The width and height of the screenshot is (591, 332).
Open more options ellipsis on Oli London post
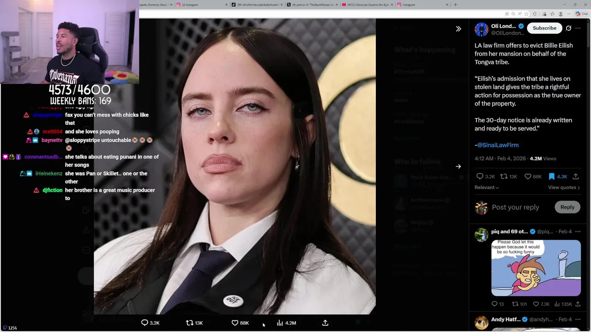tap(578, 28)
